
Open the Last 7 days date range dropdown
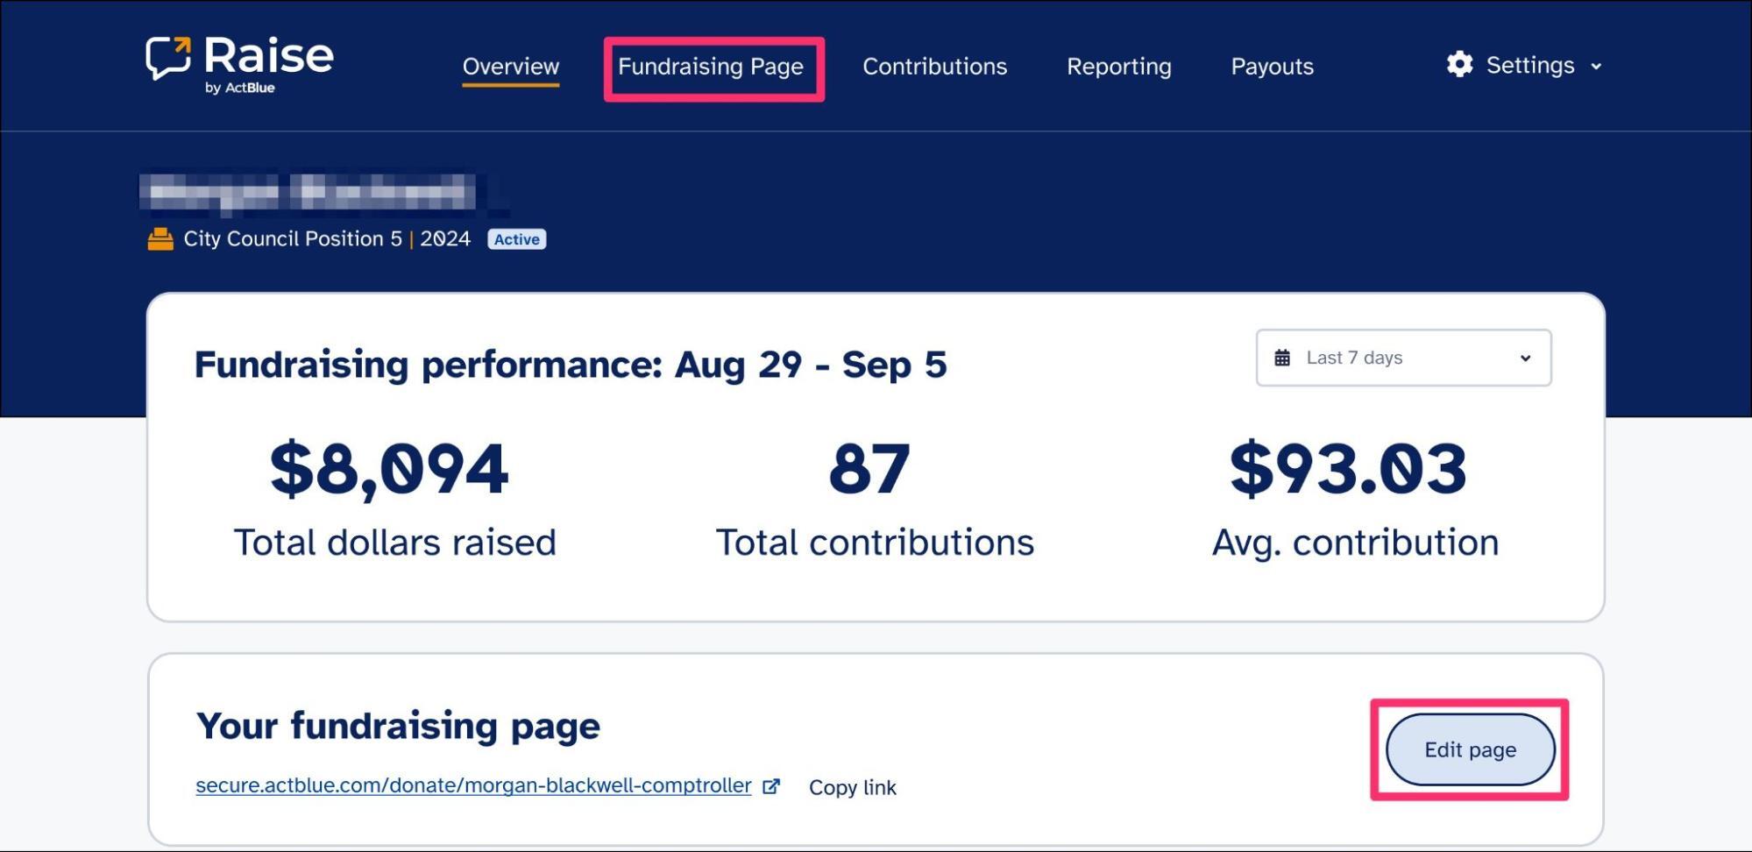(1402, 358)
